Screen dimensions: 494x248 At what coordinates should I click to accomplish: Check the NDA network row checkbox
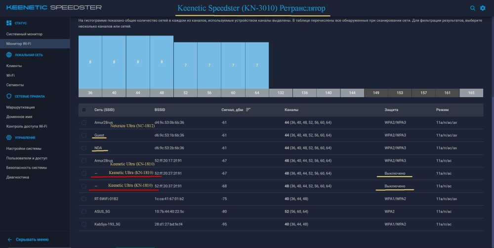pos(84,148)
